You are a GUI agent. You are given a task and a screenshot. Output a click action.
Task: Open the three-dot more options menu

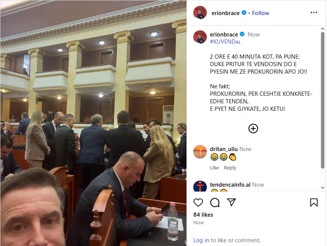coord(314,13)
